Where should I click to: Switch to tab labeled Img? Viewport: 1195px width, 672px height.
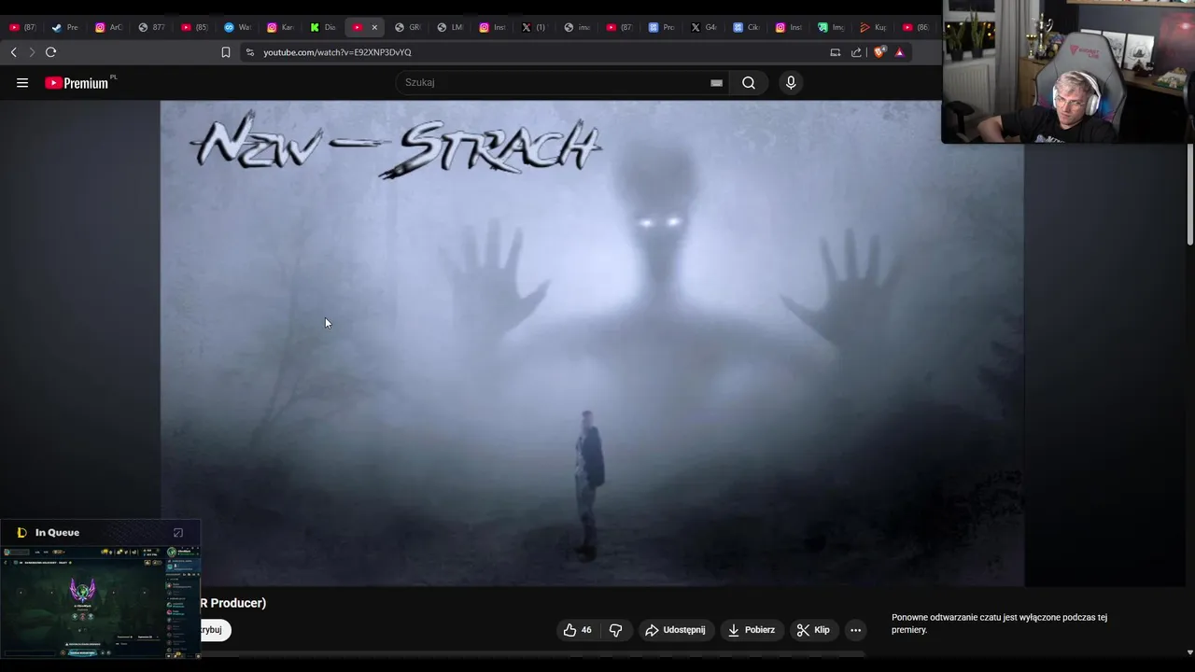(831, 27)
